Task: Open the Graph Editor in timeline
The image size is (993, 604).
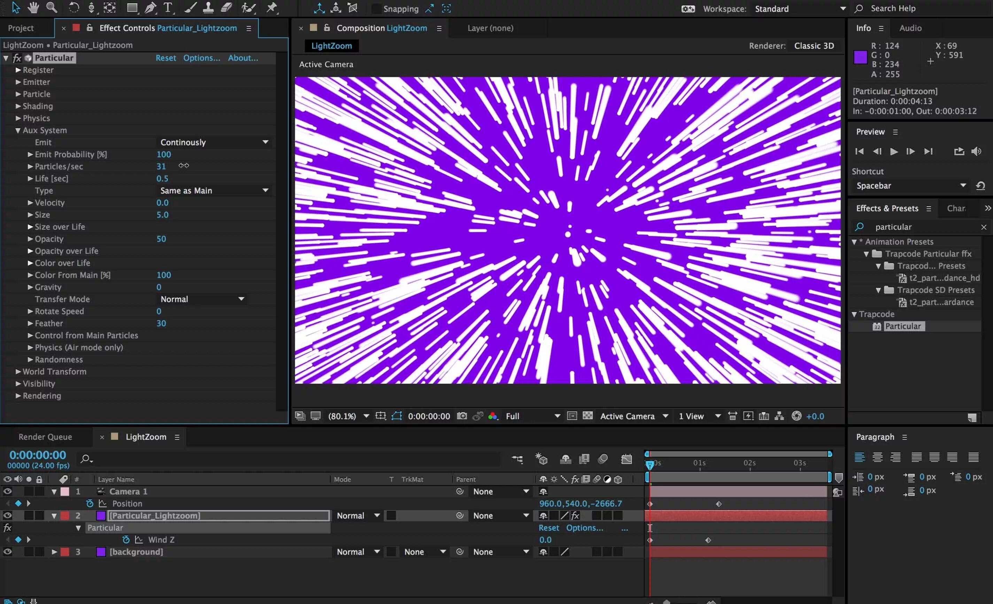Action: [x=626, y=459]
